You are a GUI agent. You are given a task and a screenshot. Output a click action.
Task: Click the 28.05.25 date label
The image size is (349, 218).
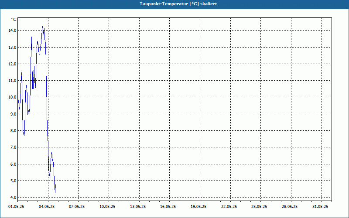click(x=290, y=207)
